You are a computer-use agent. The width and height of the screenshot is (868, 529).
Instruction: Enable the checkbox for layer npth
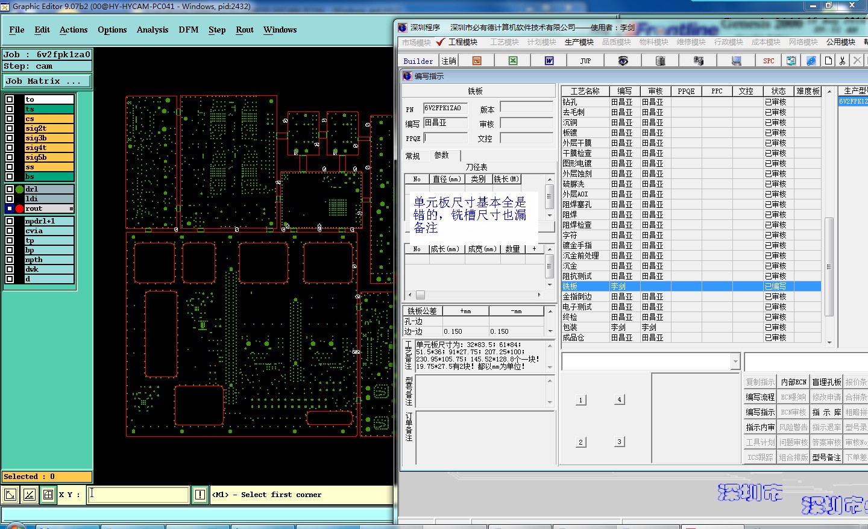tap(10, 260)
